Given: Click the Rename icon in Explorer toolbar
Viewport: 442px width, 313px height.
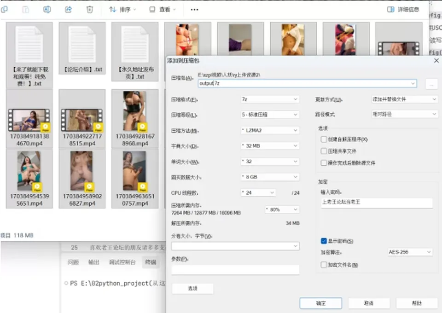Looking at the screenshot, I should (47, 10).
